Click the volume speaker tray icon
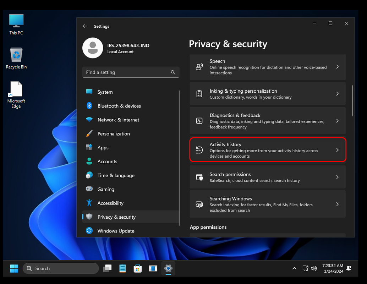This screenshot has height=284, width=367. click(x=314, y=268)
